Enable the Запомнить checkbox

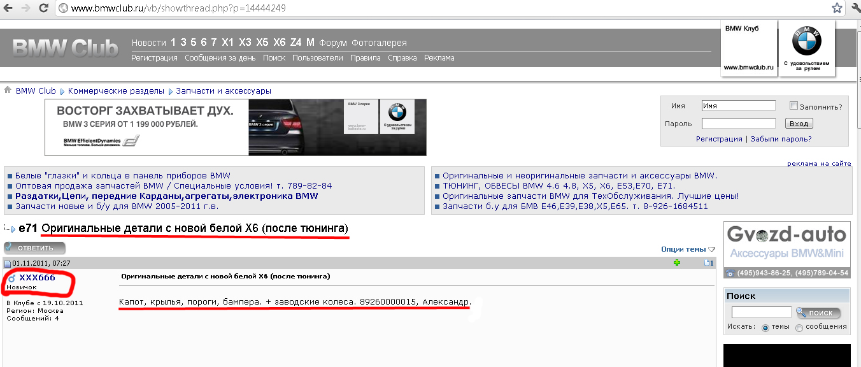[793, 106]
